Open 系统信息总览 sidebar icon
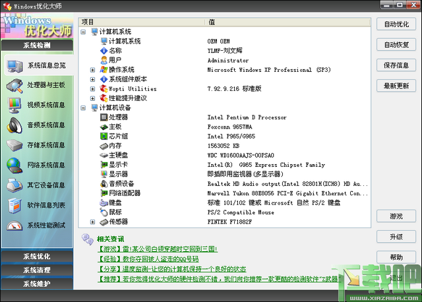Image resolution: width=422 pixels, height=302 pixels. [15, 66]
